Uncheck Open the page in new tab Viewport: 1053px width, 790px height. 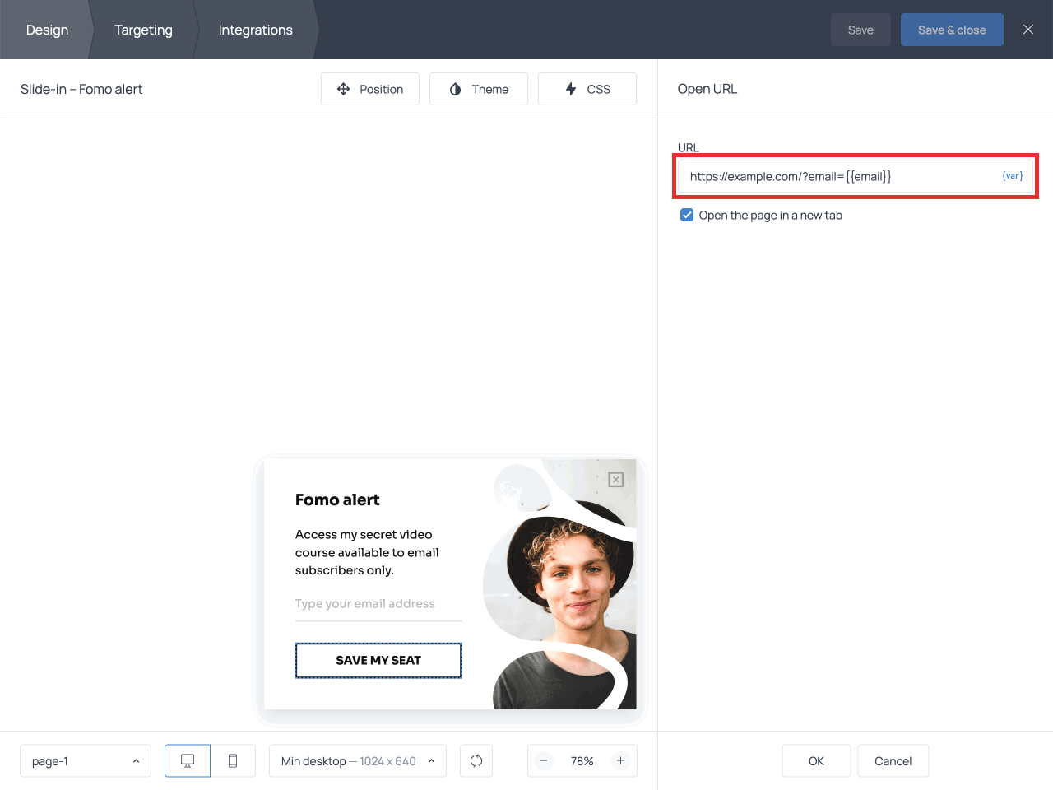point(687,216)
